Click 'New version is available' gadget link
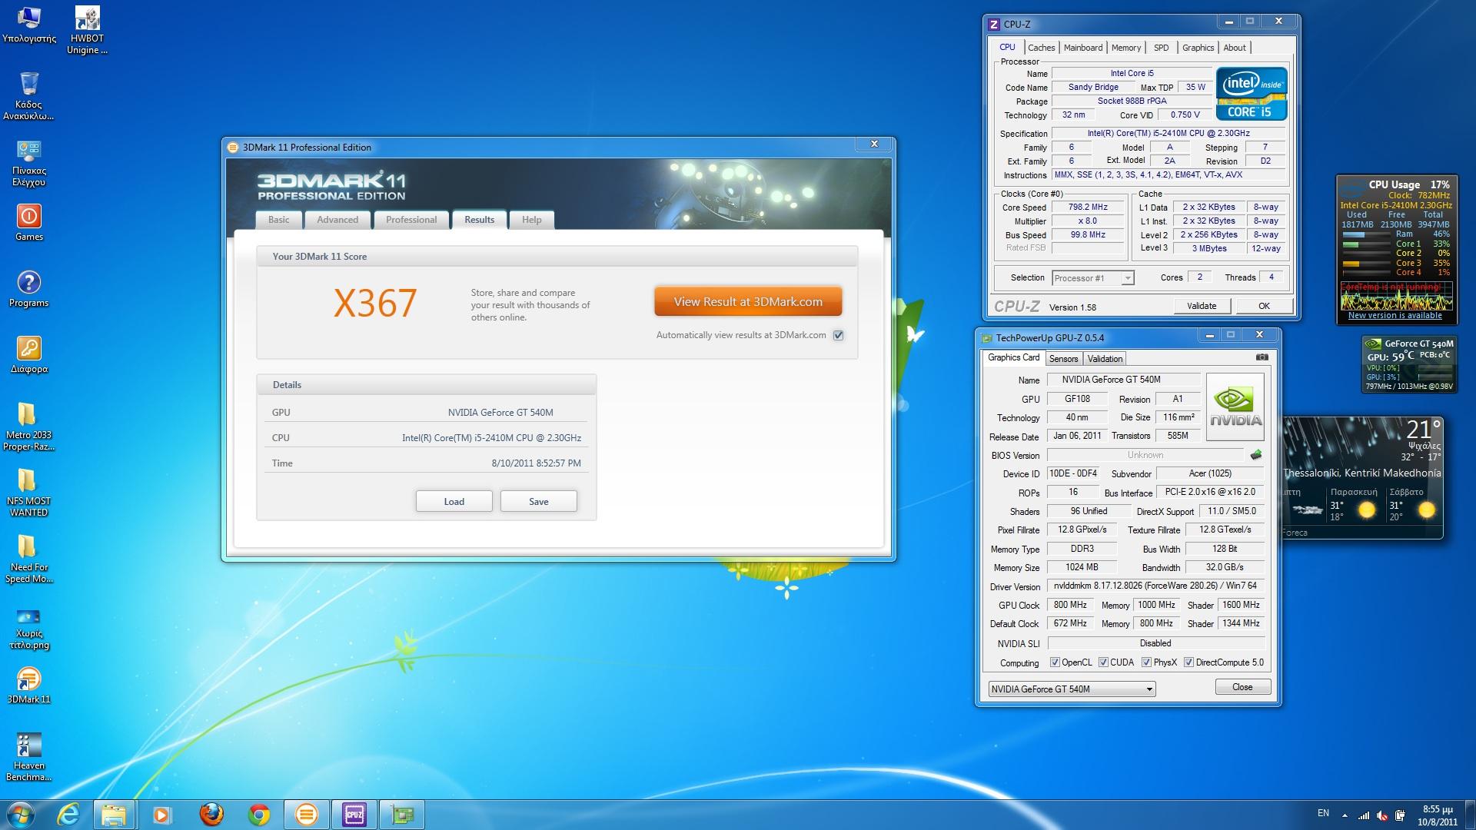 [1395, 315]
